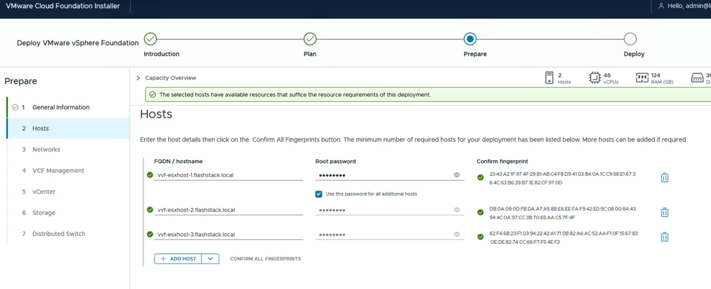Image resolution: width=711 pixels, height=289 pixels.
Task: Click the vCPUs chip icon
Action: click(594, 78)
